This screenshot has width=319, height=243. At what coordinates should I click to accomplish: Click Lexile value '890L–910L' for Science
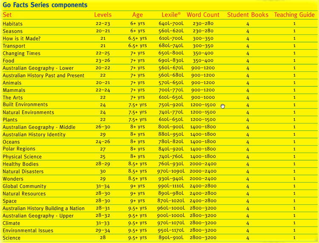click(171, 237)
